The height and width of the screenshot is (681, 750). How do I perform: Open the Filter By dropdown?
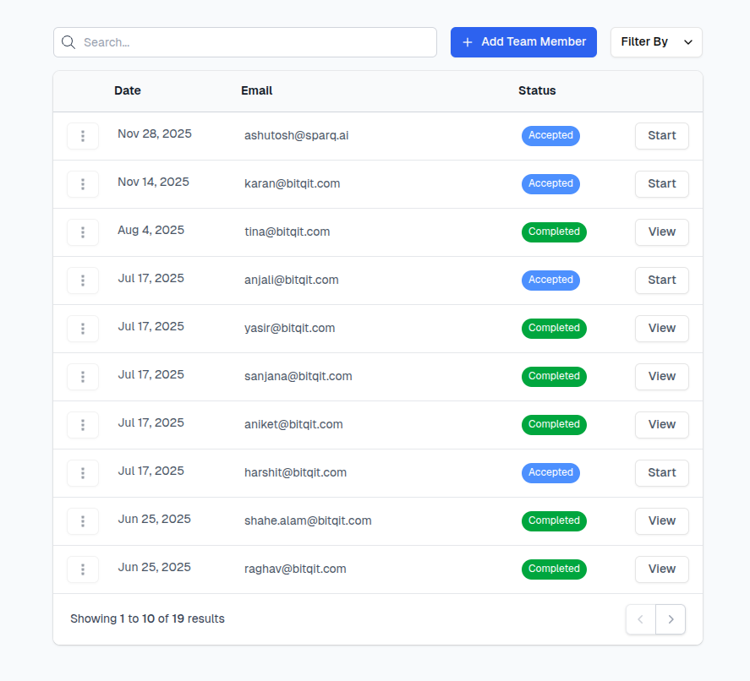click(656, 41)
